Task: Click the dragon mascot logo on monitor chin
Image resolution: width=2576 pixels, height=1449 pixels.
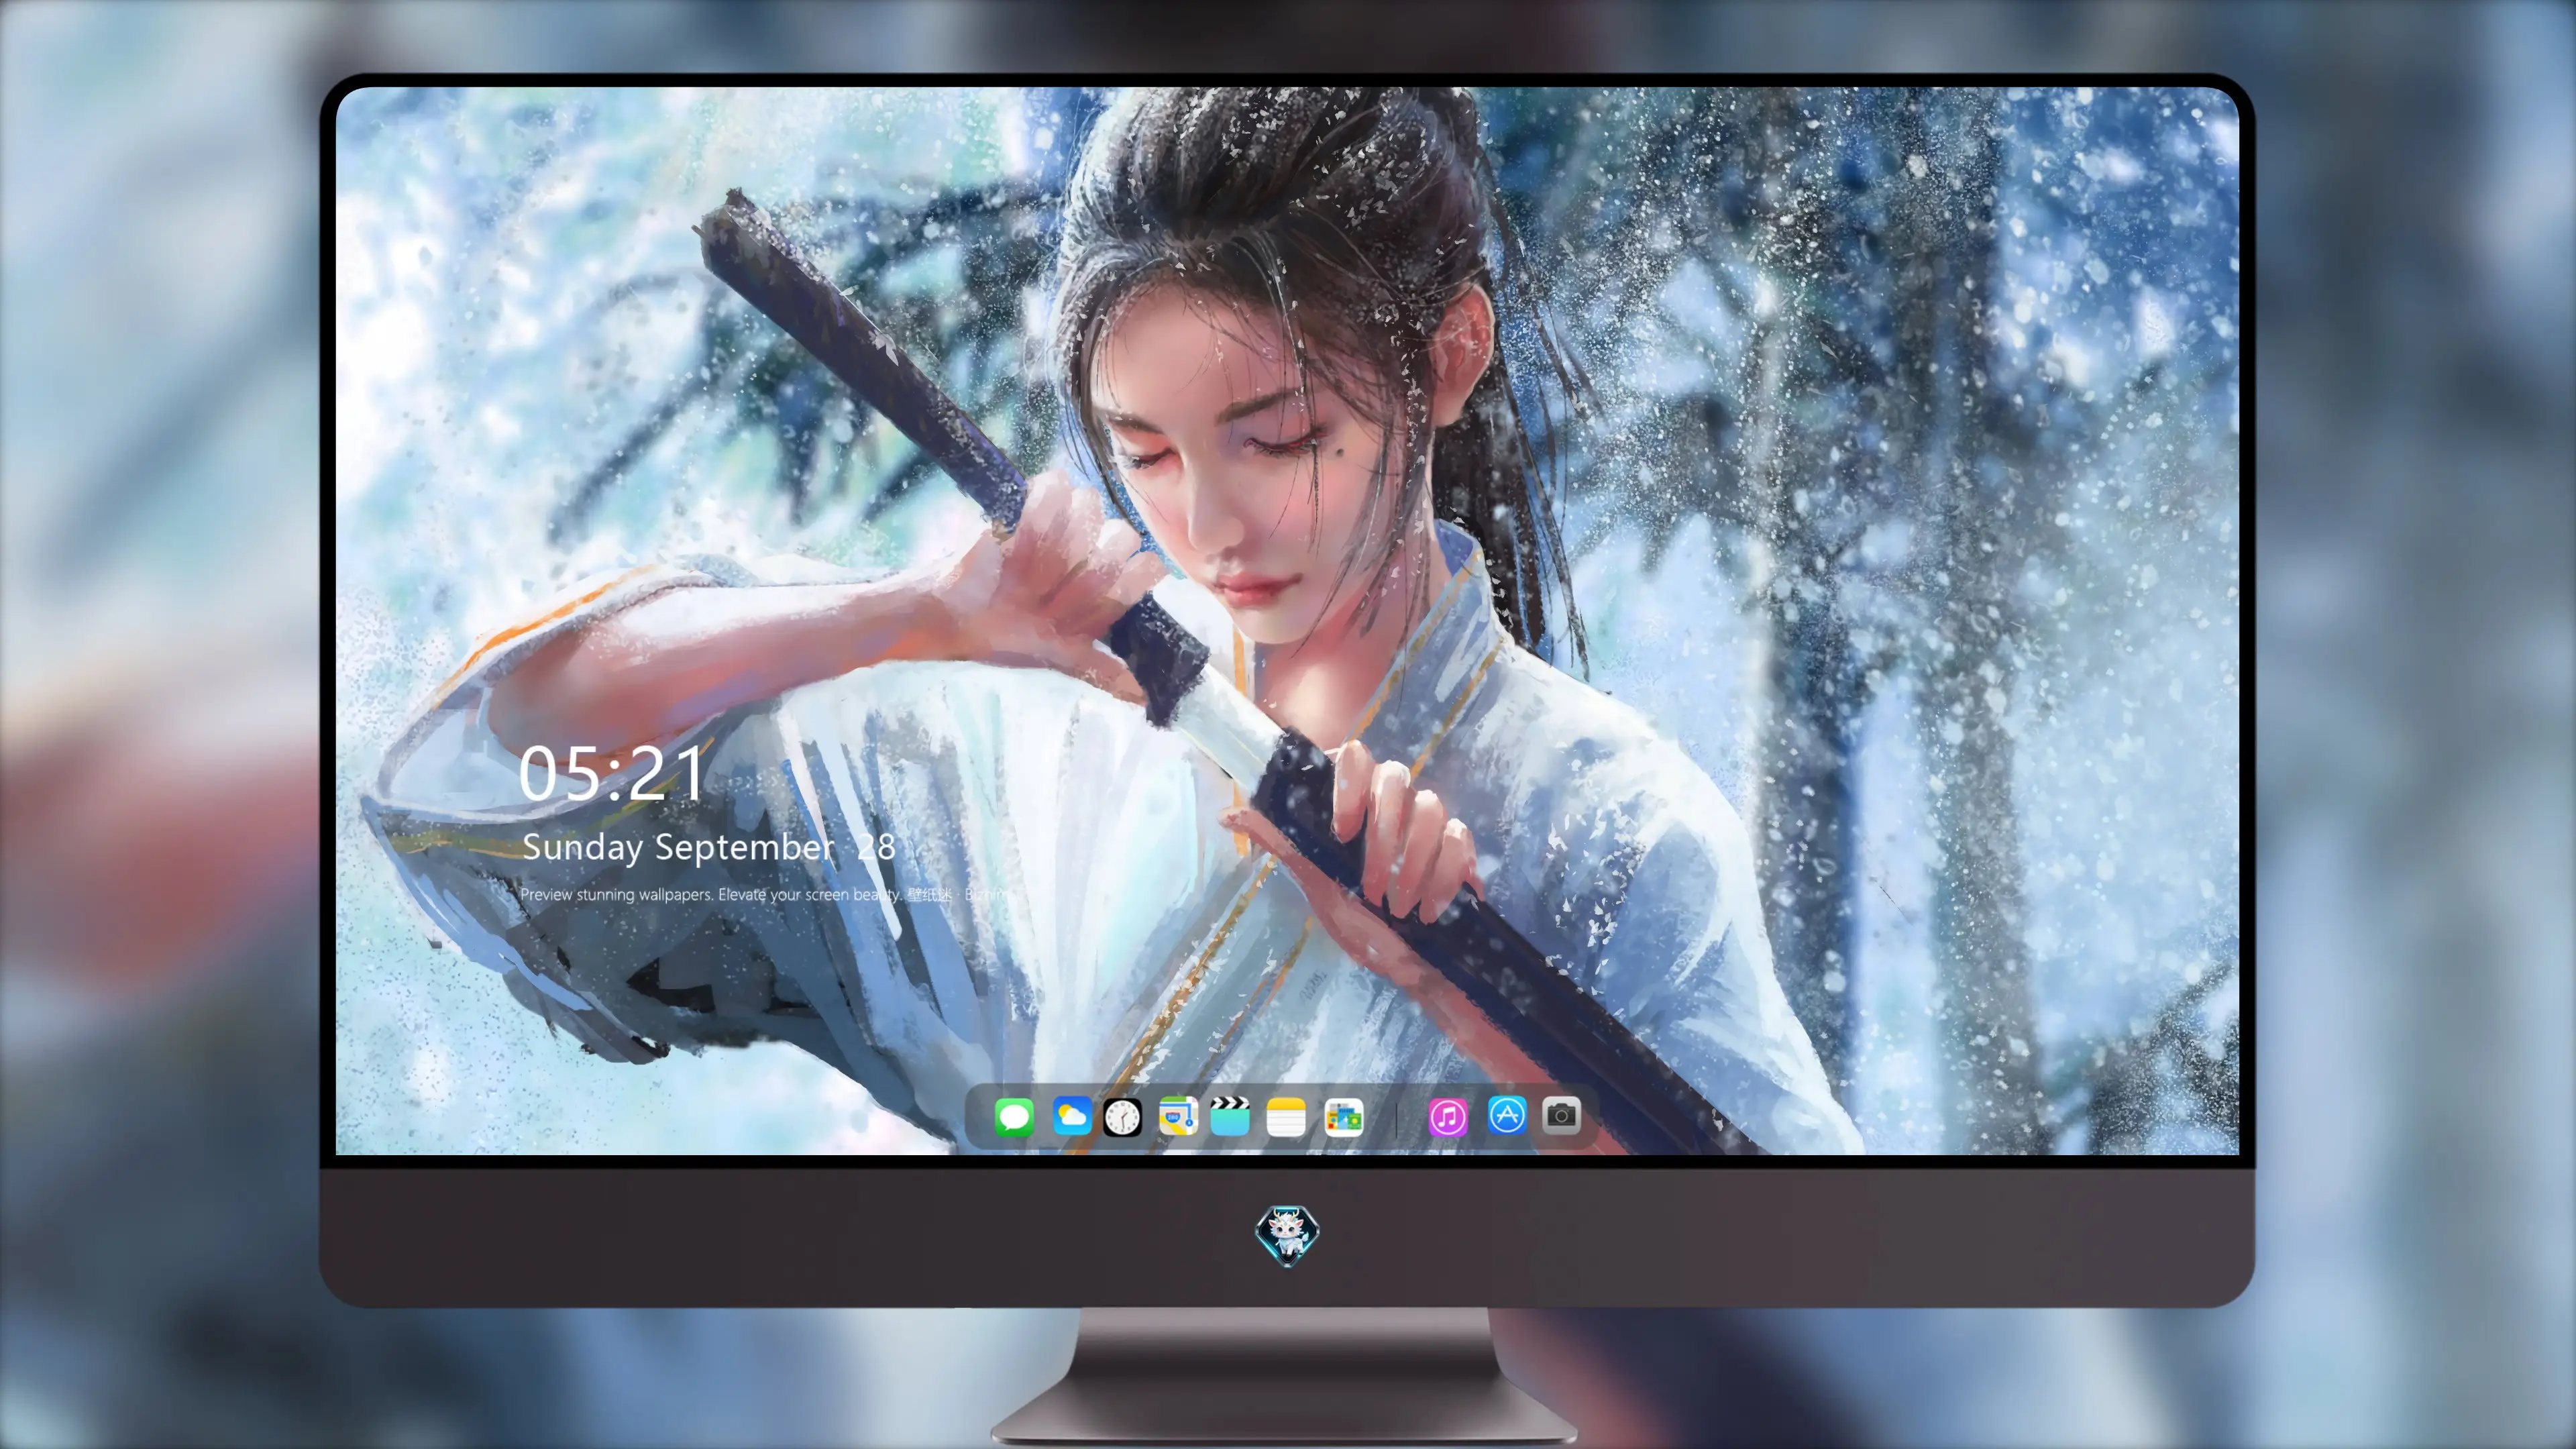Action: 1287,1235
